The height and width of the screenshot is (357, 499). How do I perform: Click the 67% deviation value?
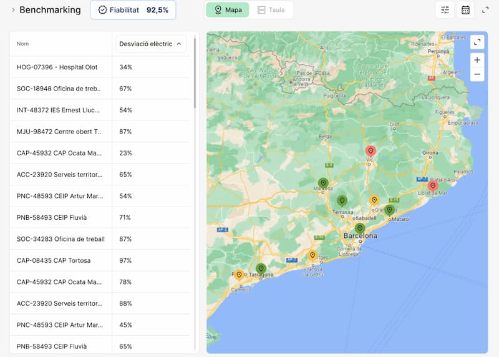pos(125,89)
